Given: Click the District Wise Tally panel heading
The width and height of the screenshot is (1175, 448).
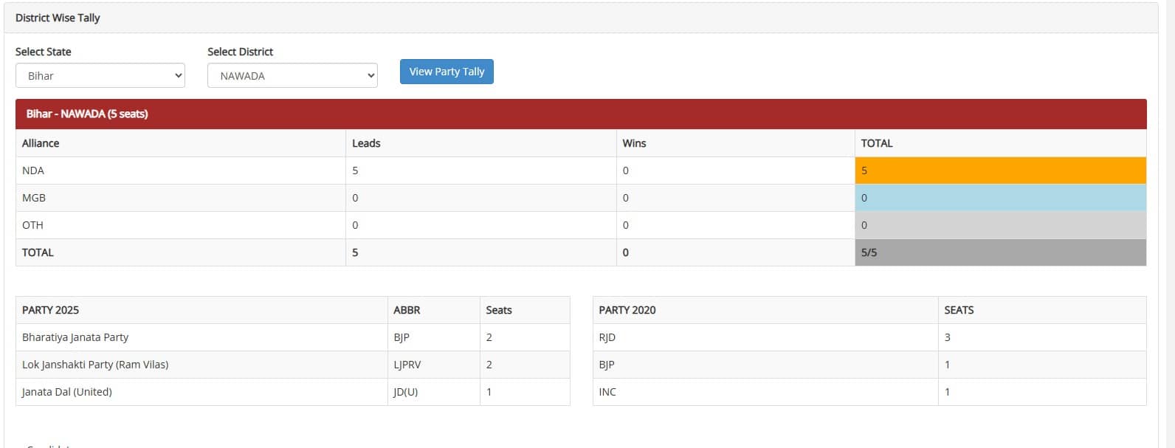Looking at the screenshot, I should 58,18.
